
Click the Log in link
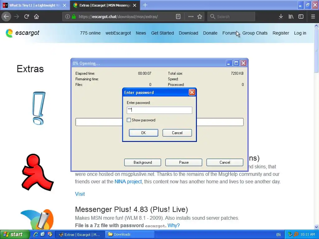[x=300, y=33]
